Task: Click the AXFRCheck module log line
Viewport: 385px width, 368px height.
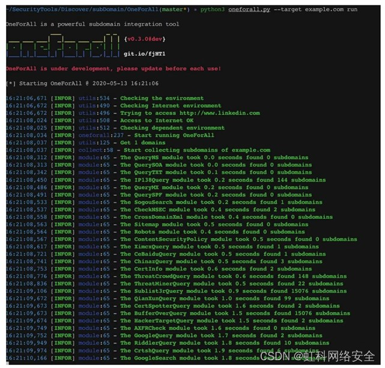Action: click(161, 328)
